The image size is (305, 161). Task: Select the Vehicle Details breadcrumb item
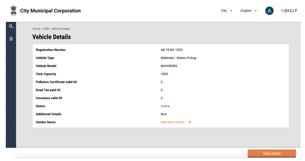(61, 29)
